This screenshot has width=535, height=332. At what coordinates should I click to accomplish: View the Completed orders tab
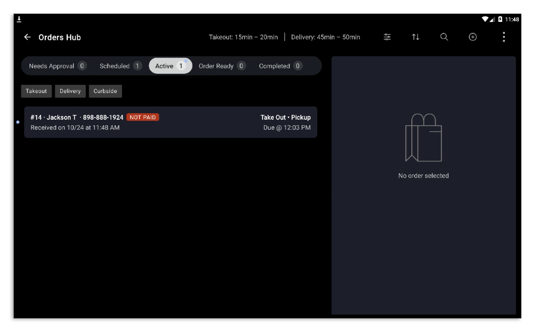(x=281, y=65)
